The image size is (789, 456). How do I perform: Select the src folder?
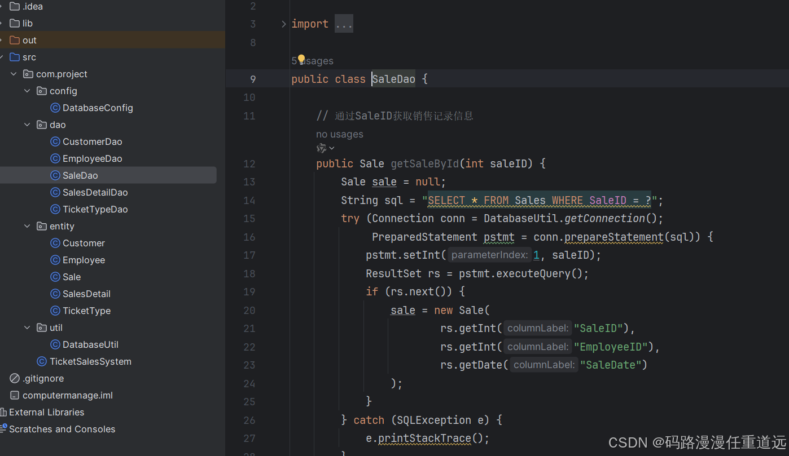tap(29, 57)
